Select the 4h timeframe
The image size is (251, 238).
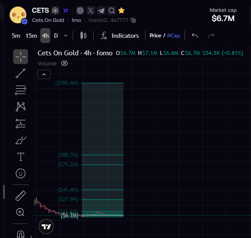45,36
